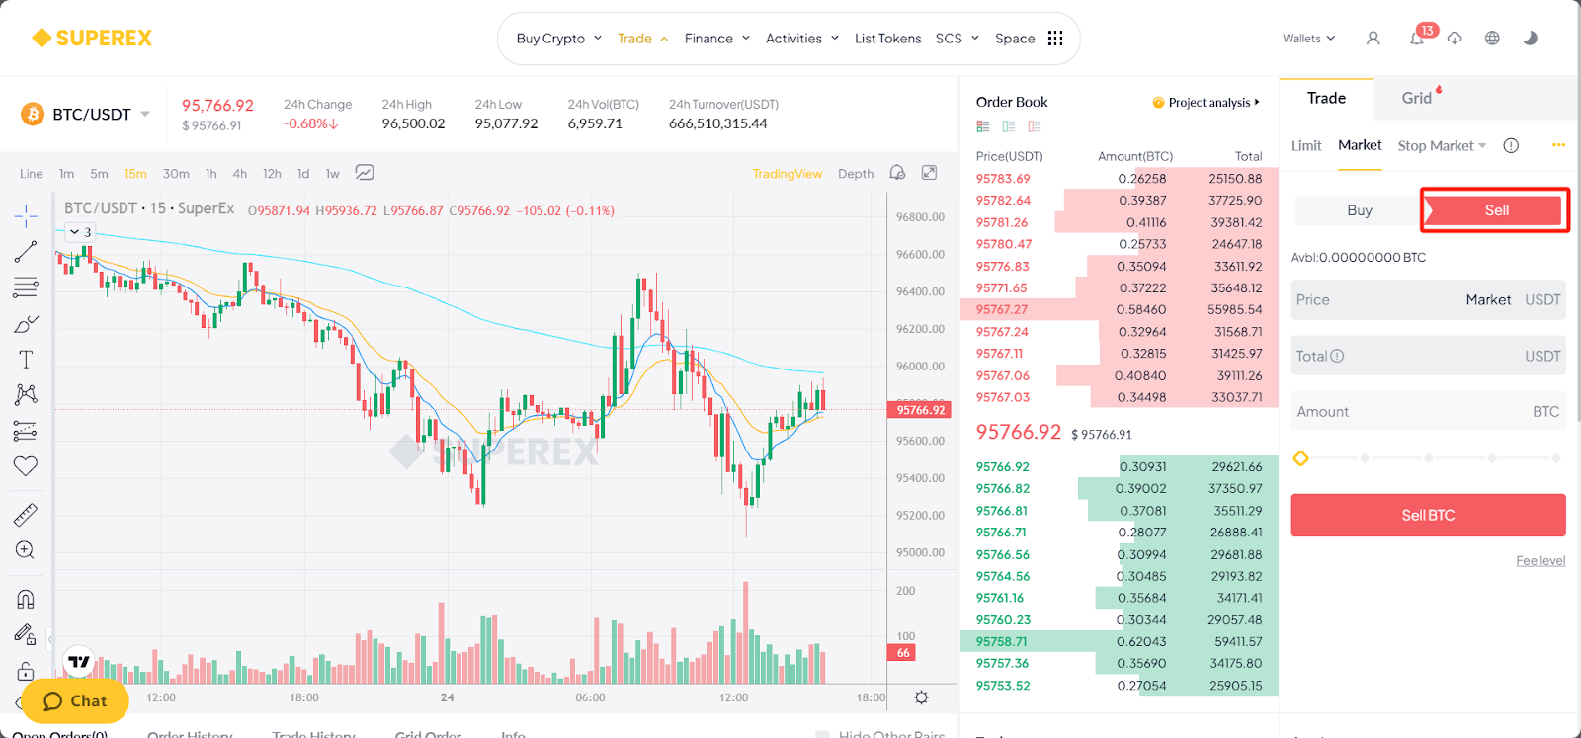1581x738 pixels.
Task: Open notifications bell with 13 badge
Action: [1417, 39]
